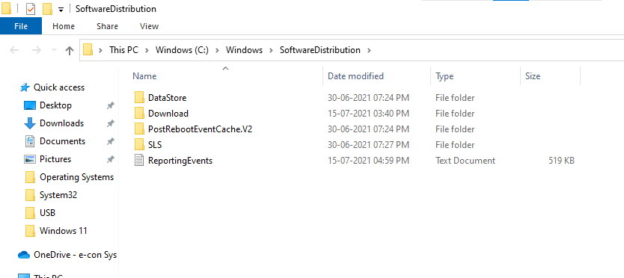Select the Download folder name
This screenshot has height=278, width=624.
point(168,114)
